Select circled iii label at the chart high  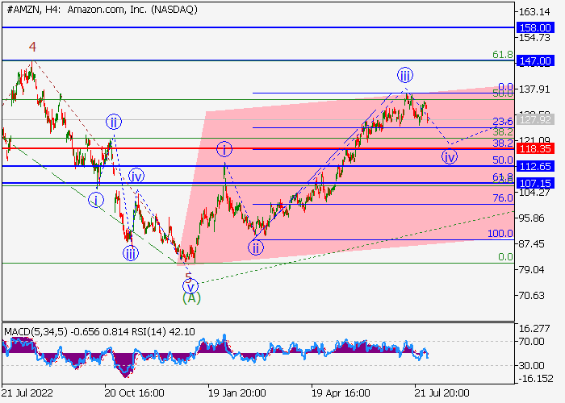click(405, 75)
